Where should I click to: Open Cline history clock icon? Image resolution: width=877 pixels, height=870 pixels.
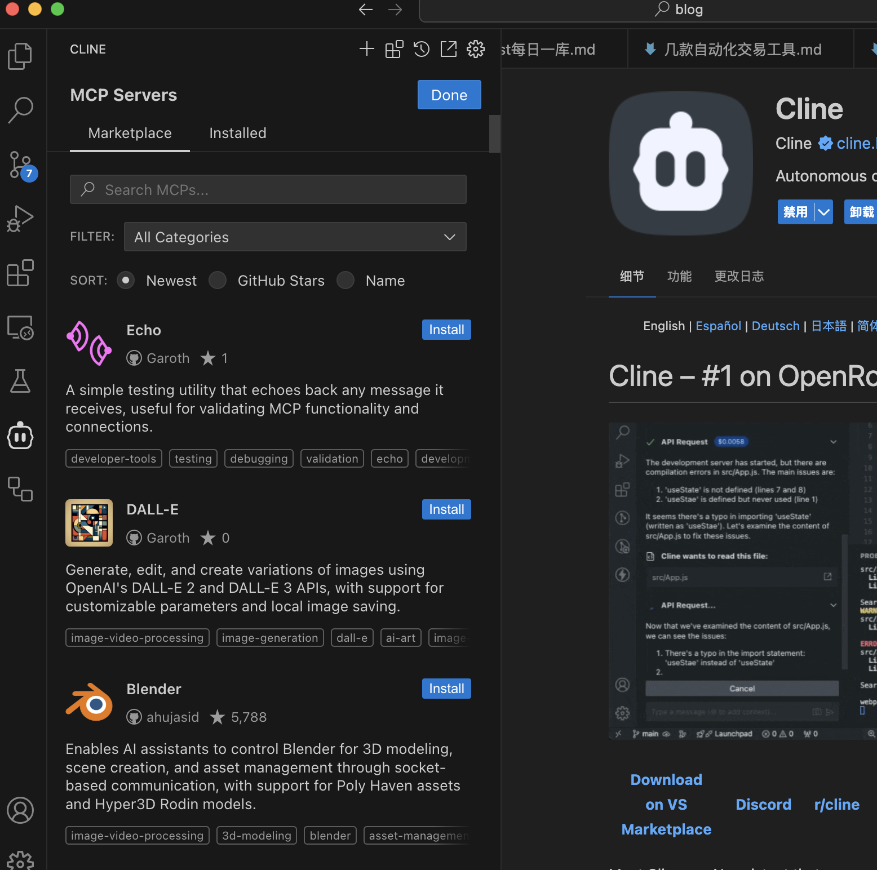[421, 49]
